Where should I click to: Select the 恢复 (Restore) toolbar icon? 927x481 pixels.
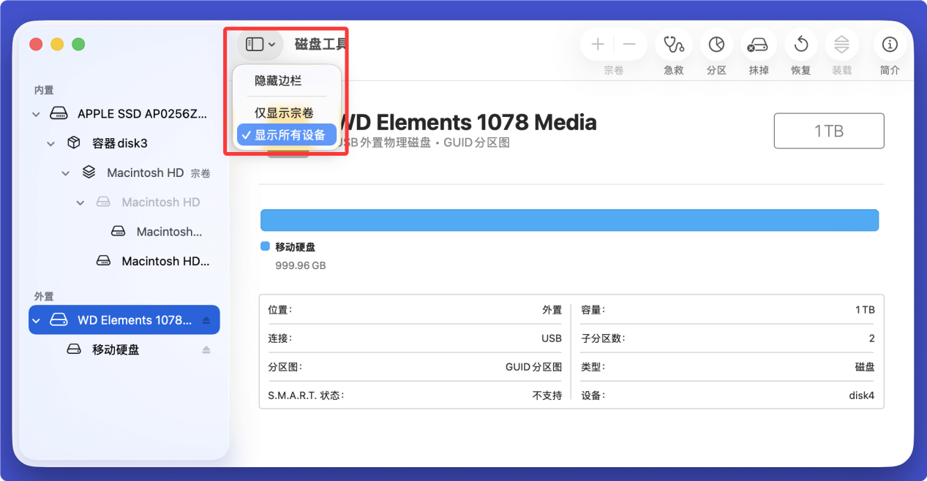(800, 44)
